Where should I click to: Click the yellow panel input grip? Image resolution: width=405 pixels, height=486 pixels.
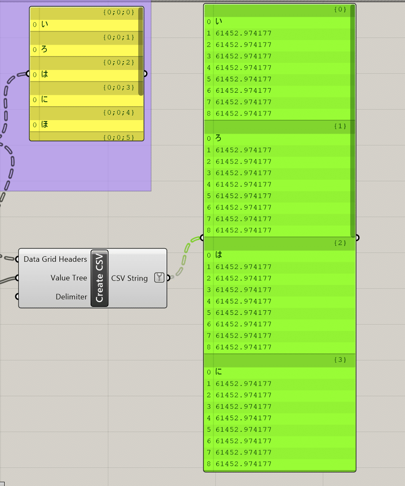point(28,74)
